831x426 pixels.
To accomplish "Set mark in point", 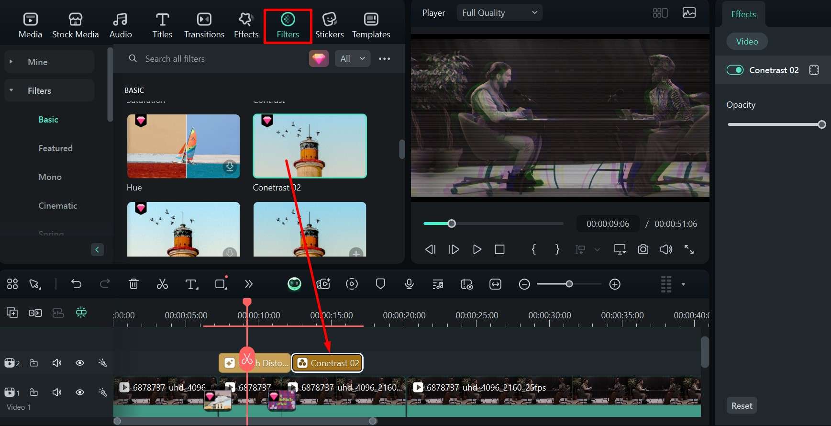I will point(534,249).
